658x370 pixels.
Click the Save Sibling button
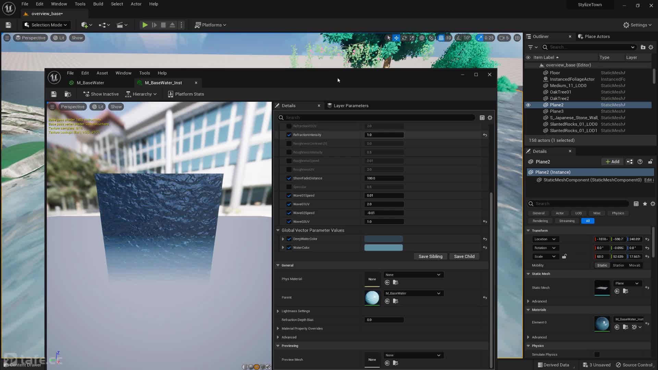430,257
